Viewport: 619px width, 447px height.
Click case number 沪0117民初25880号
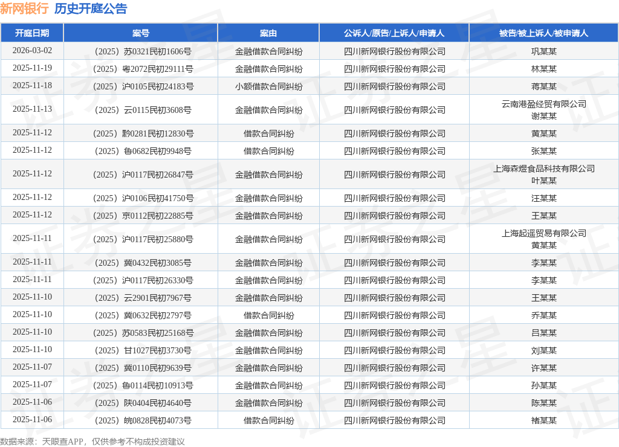coord(143,239)
